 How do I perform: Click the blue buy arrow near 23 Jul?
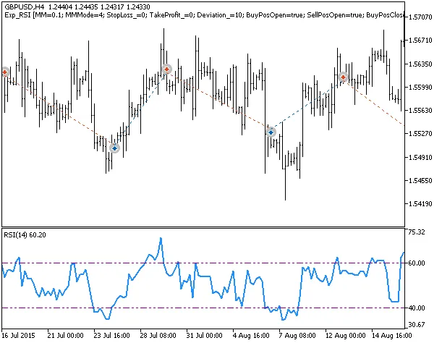(114, 148)
